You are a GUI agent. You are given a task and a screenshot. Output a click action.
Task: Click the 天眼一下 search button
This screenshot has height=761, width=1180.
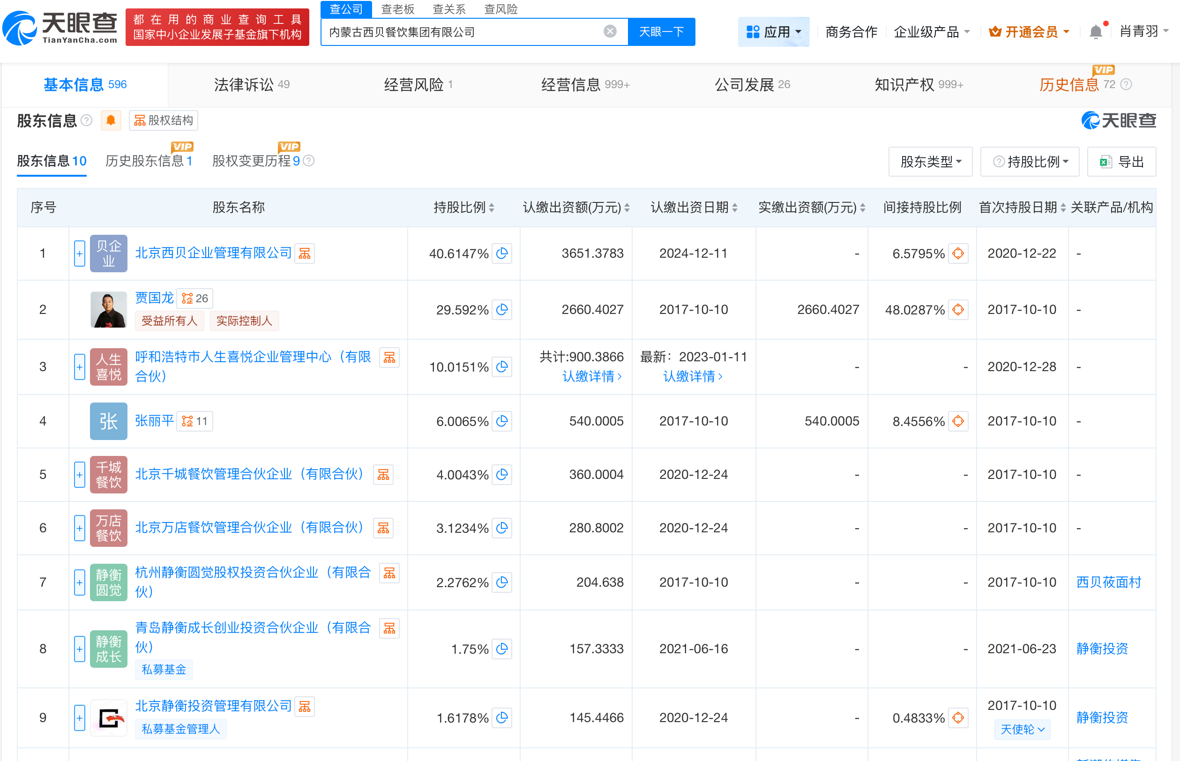coord(662,31)
